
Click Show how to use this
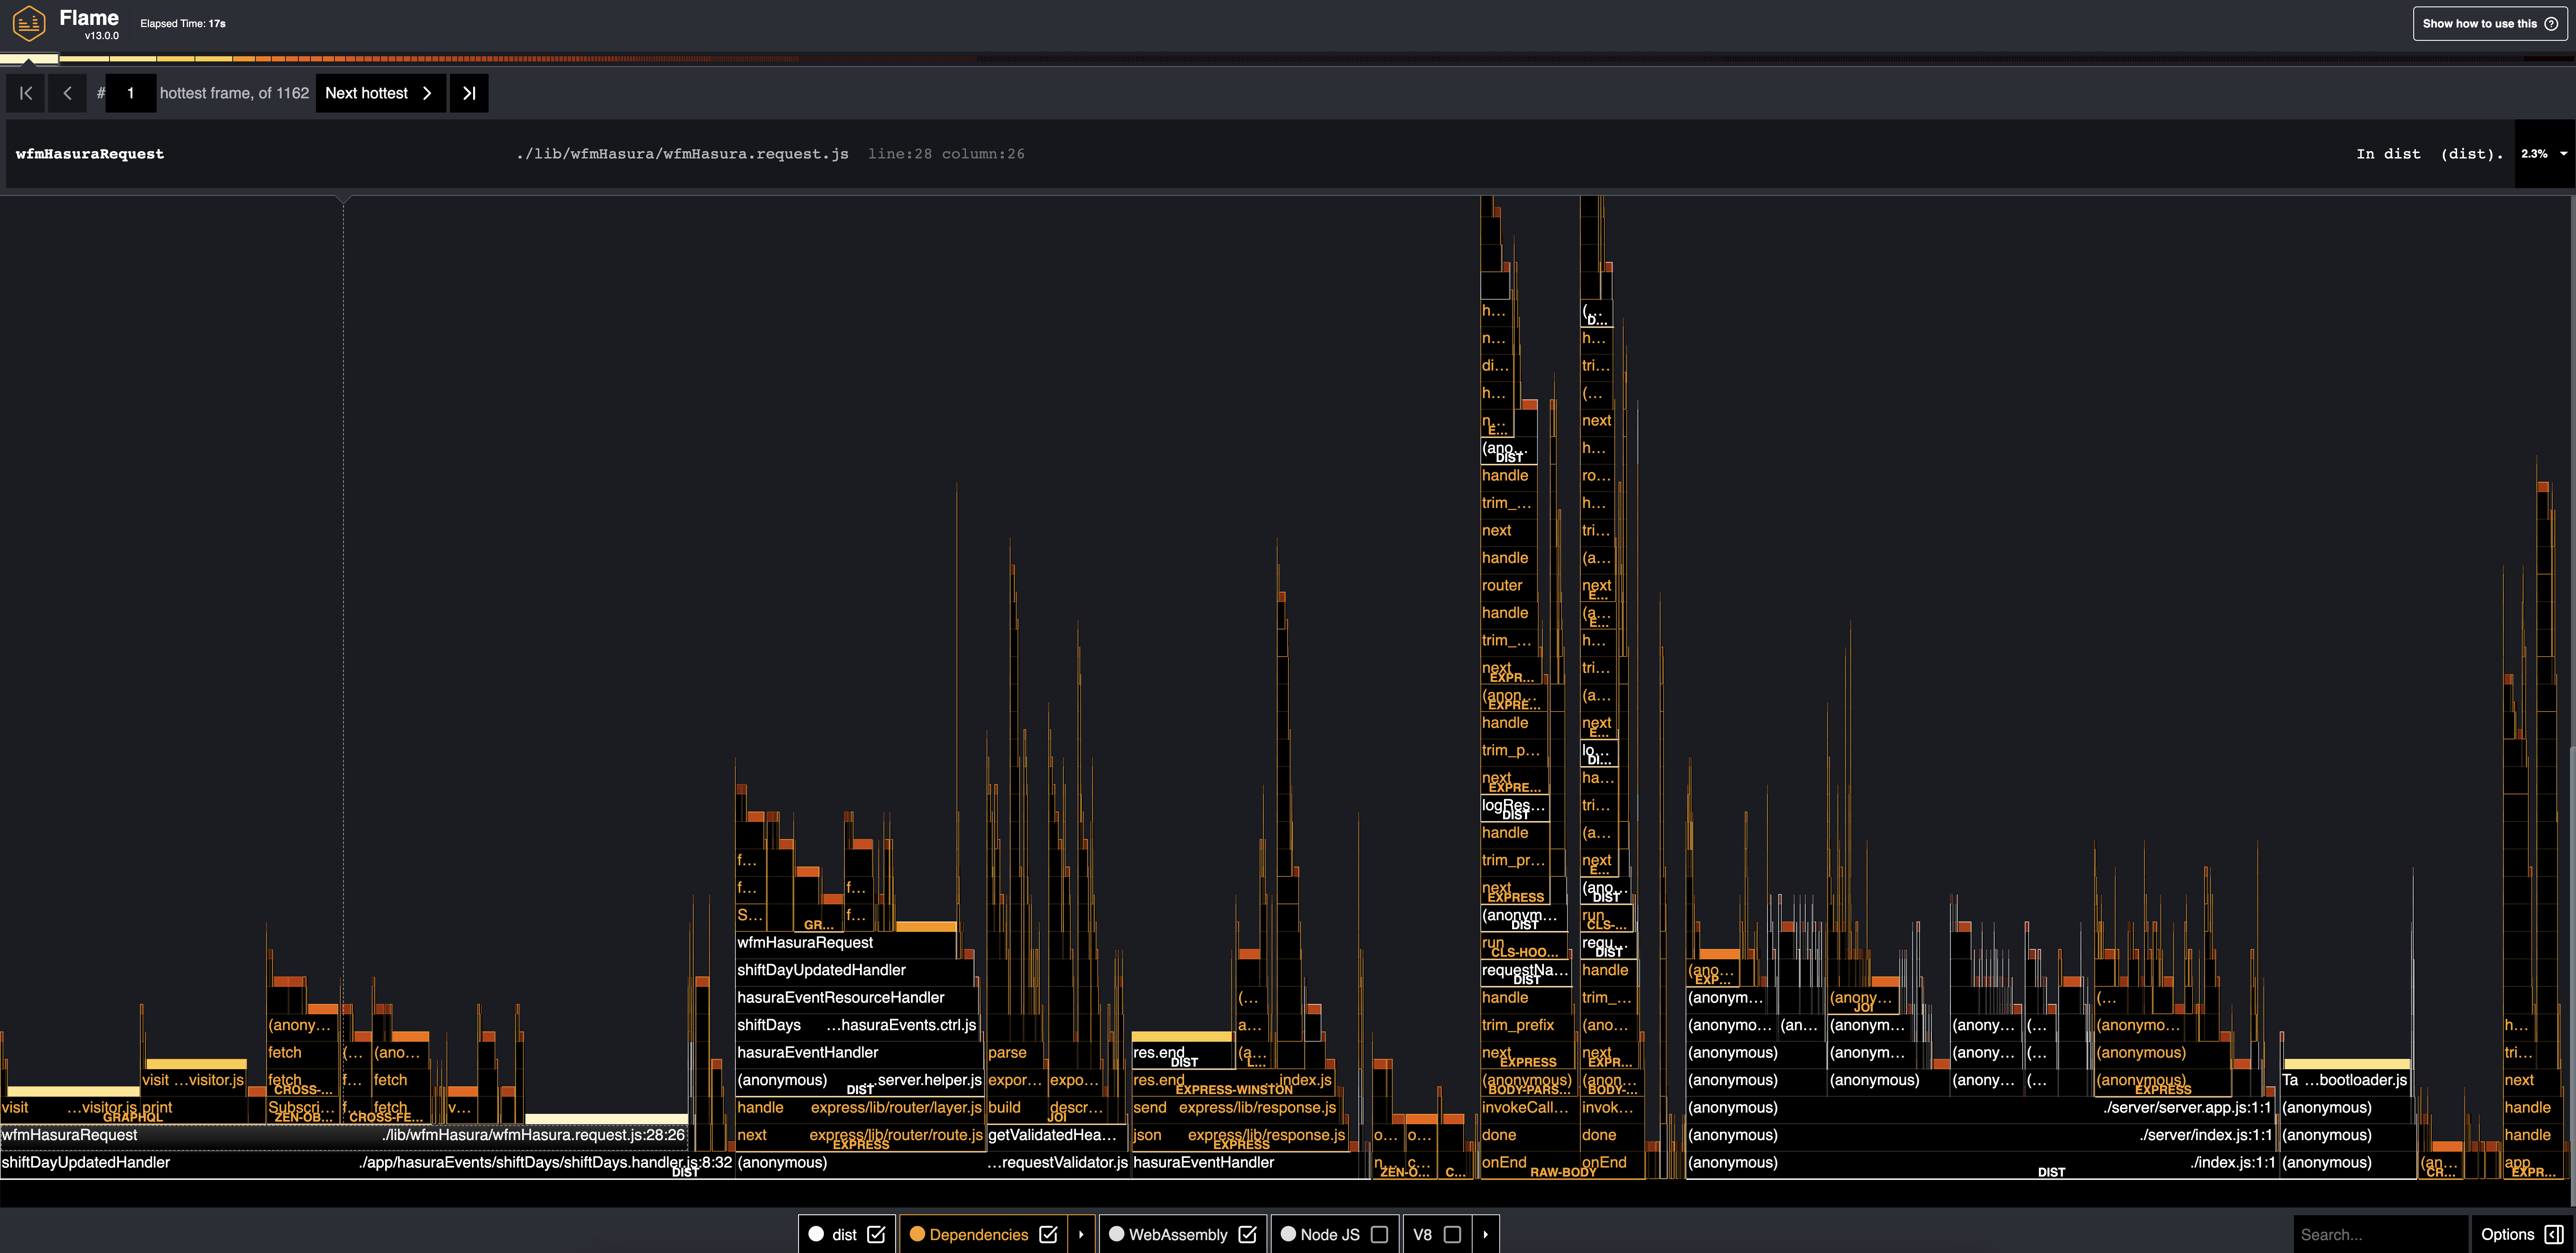coord(2490,24)
